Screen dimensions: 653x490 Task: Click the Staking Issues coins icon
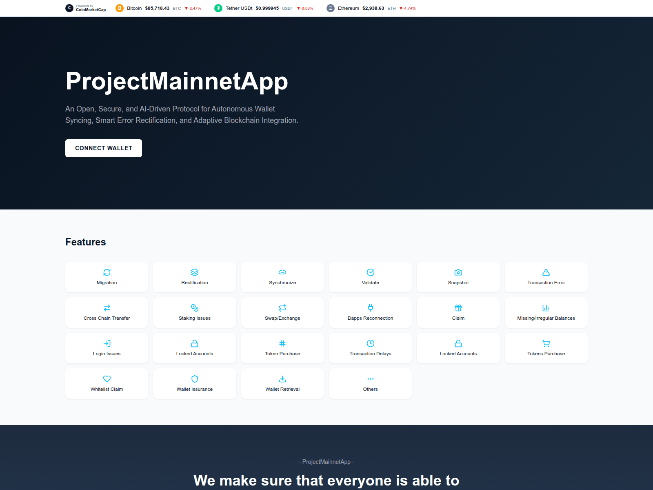(195, 308)
